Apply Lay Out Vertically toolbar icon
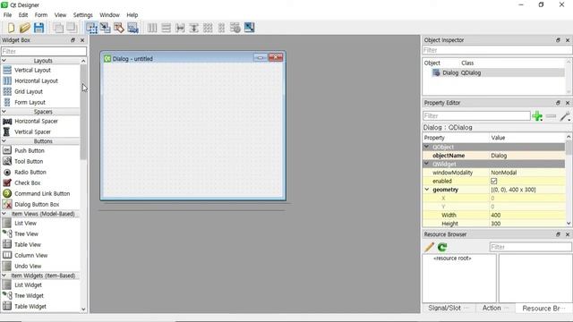Viewport: 573px width, 322px height. coord(166,28)
